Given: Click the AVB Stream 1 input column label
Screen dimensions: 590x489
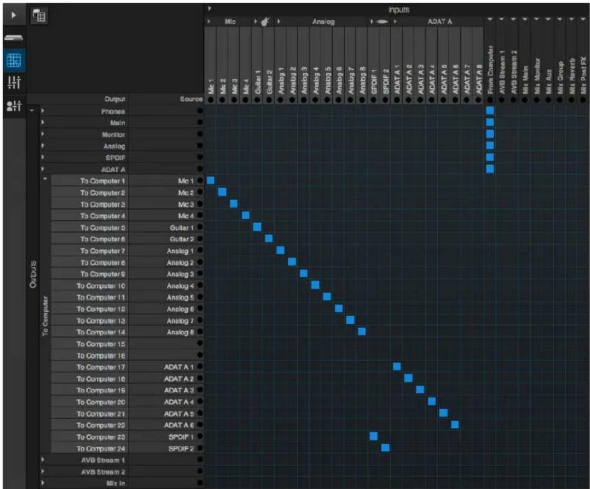Looking at the screenshot, I should pyautogui.click(x=502, y=72).
